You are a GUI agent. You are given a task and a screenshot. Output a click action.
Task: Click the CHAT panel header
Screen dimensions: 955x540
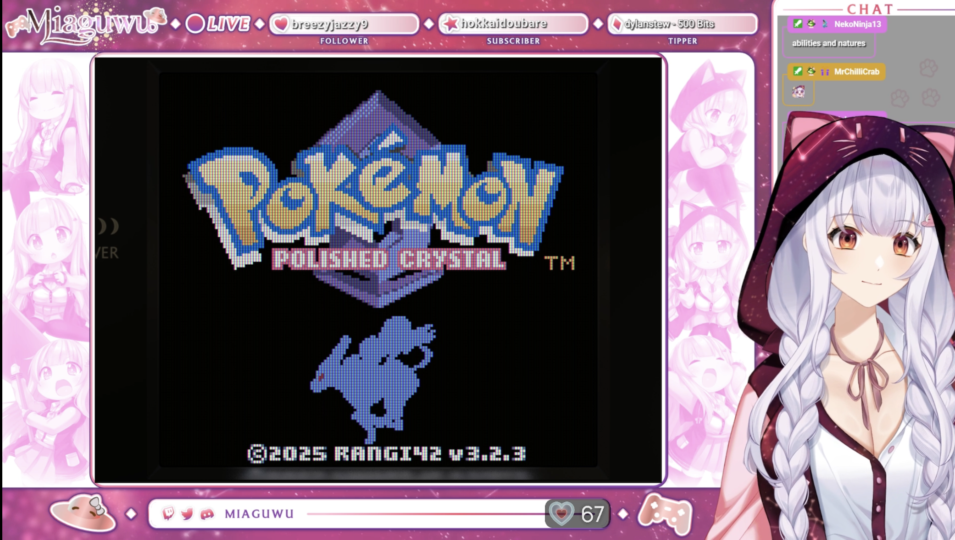(x=869, y=9)
